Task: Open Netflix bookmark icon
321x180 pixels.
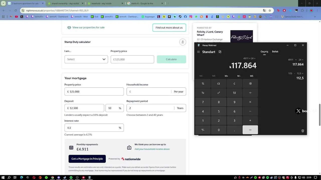Action: (207, 17)
